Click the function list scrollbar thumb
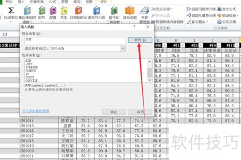Viewport: 241px width, 160px height. [x=150, y=72]
